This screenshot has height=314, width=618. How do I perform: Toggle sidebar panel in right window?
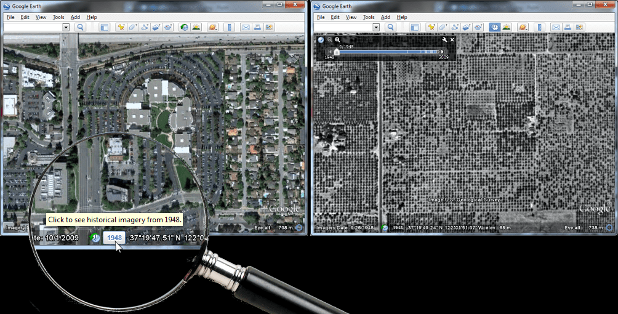pos(415,27)
